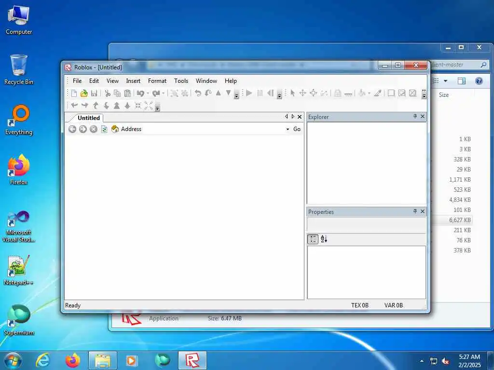Click the Home icon beside Address
The height and width of the screenshot is (370, 494).
pyautogui.click(x=115, y=129)
